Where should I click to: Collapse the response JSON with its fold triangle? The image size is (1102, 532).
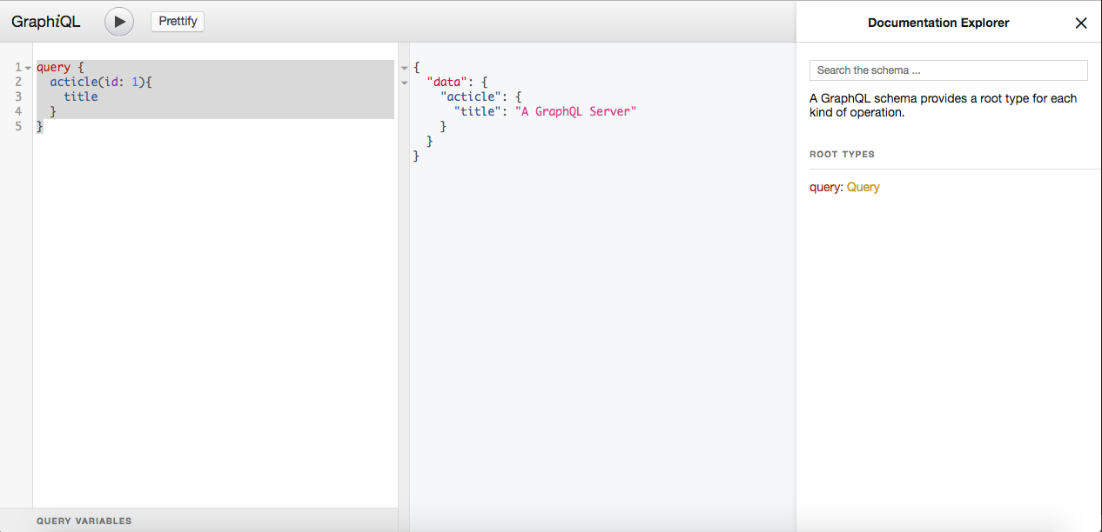[x=403, y=67]
